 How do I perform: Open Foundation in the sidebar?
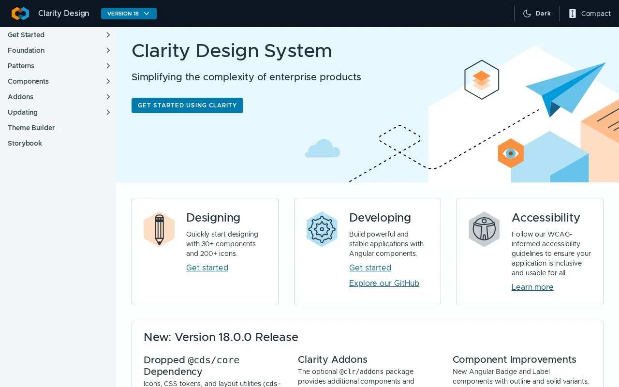26,50
